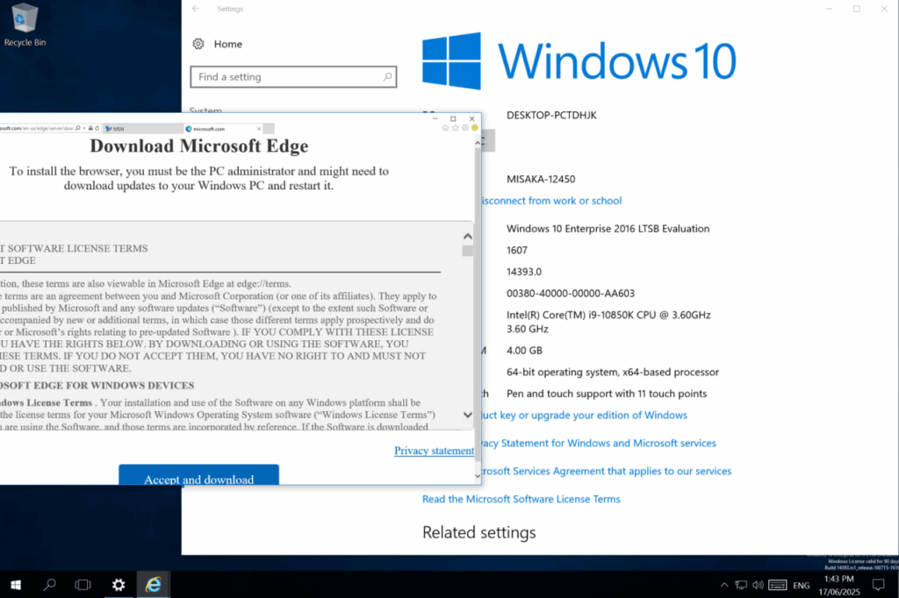
Task: Go back using the Settings back arrow
Action: coord(196,9)
